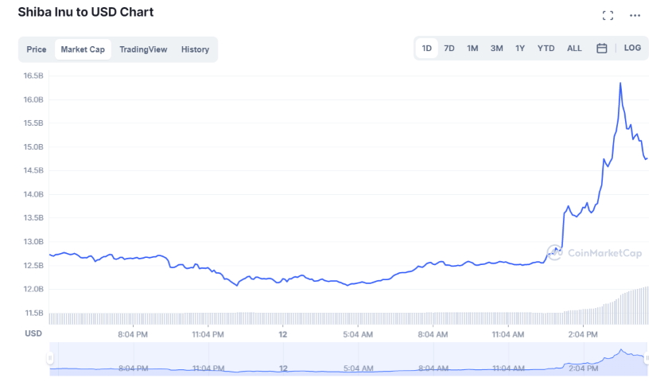Open the TradingView tab

click(x=143, y=49)
